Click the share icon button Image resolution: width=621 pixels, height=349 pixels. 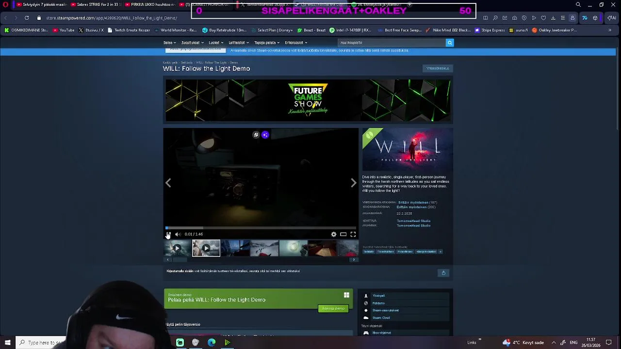coord(443,273)
